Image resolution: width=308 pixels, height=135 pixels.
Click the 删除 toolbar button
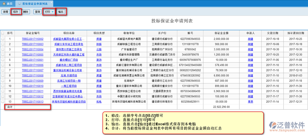point(26,12)
